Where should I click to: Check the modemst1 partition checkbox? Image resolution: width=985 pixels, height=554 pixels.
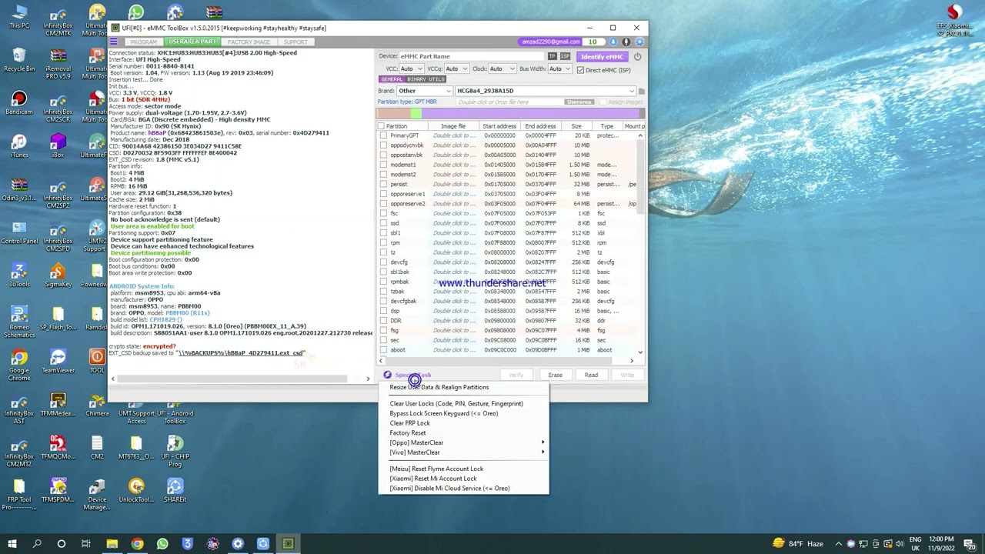click(x=383, y=165)
